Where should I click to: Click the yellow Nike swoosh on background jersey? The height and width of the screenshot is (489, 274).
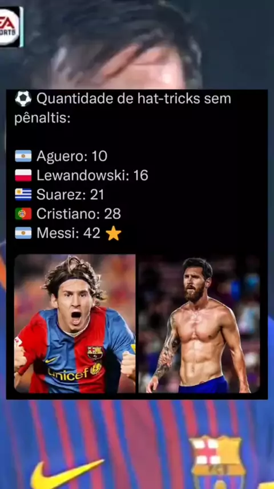66,474
